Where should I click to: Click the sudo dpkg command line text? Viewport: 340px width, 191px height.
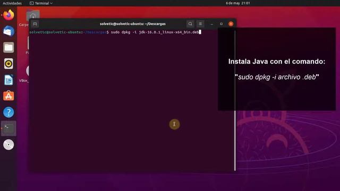[x=155, y=32]
